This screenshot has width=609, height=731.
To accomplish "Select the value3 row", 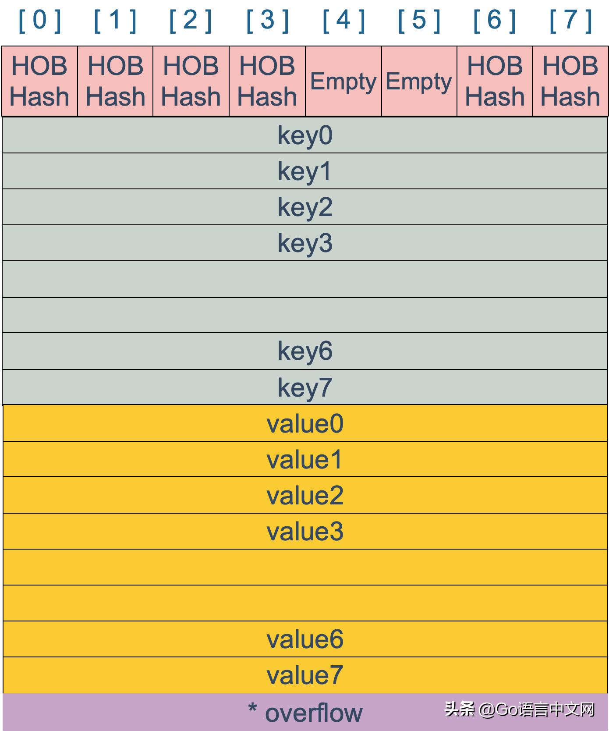I will coord(305,531).
